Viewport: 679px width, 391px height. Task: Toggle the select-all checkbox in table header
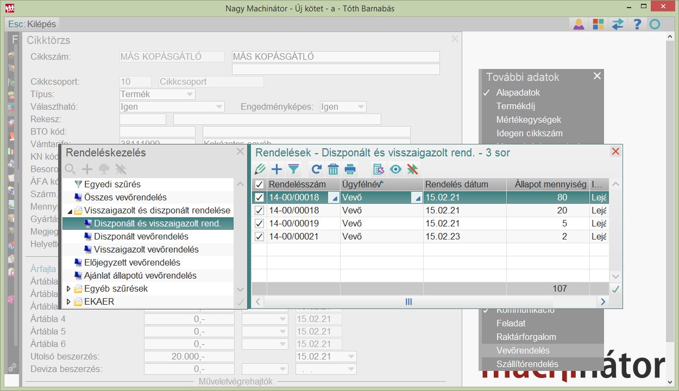click(x=260, y=185)
